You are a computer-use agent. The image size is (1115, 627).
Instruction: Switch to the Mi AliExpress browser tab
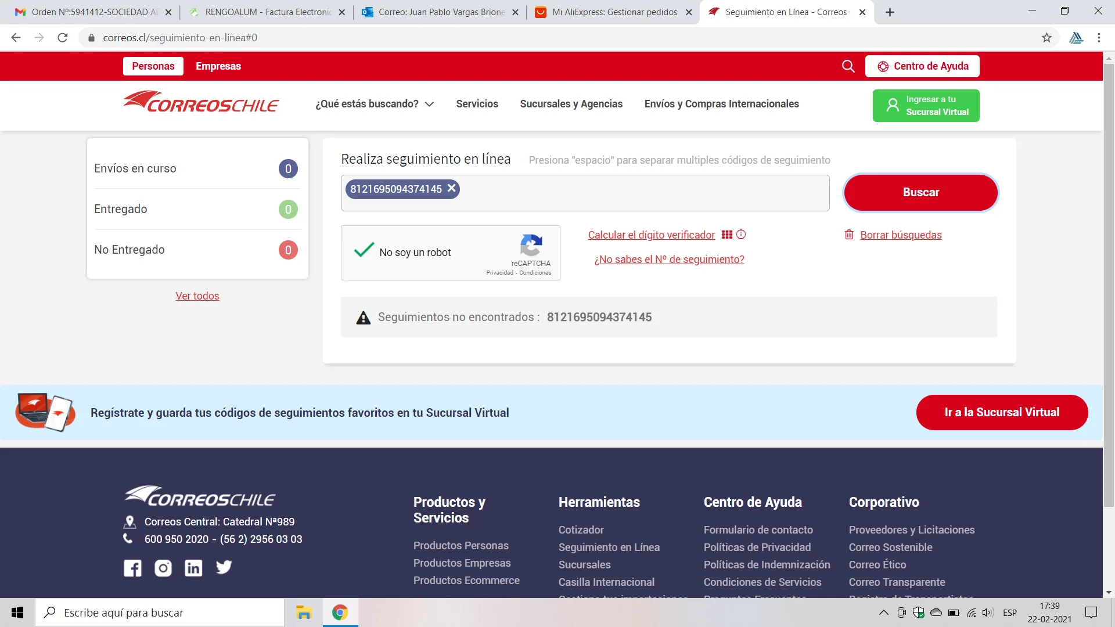(613, 12)
